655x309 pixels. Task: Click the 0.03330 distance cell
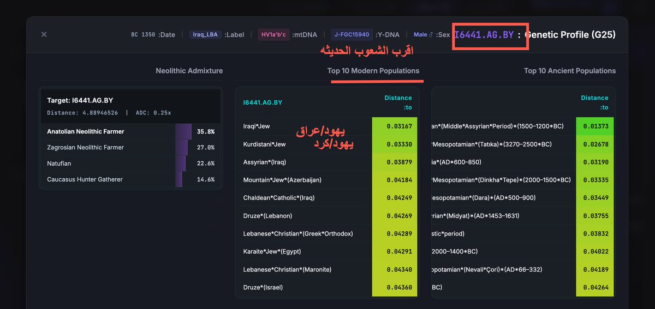[395, 144]
